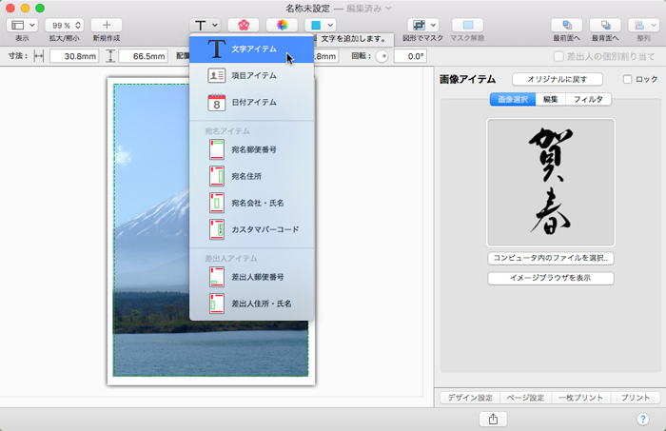
Task: Click the red stamp toolbar icon
Action: (x=243, y=25)
